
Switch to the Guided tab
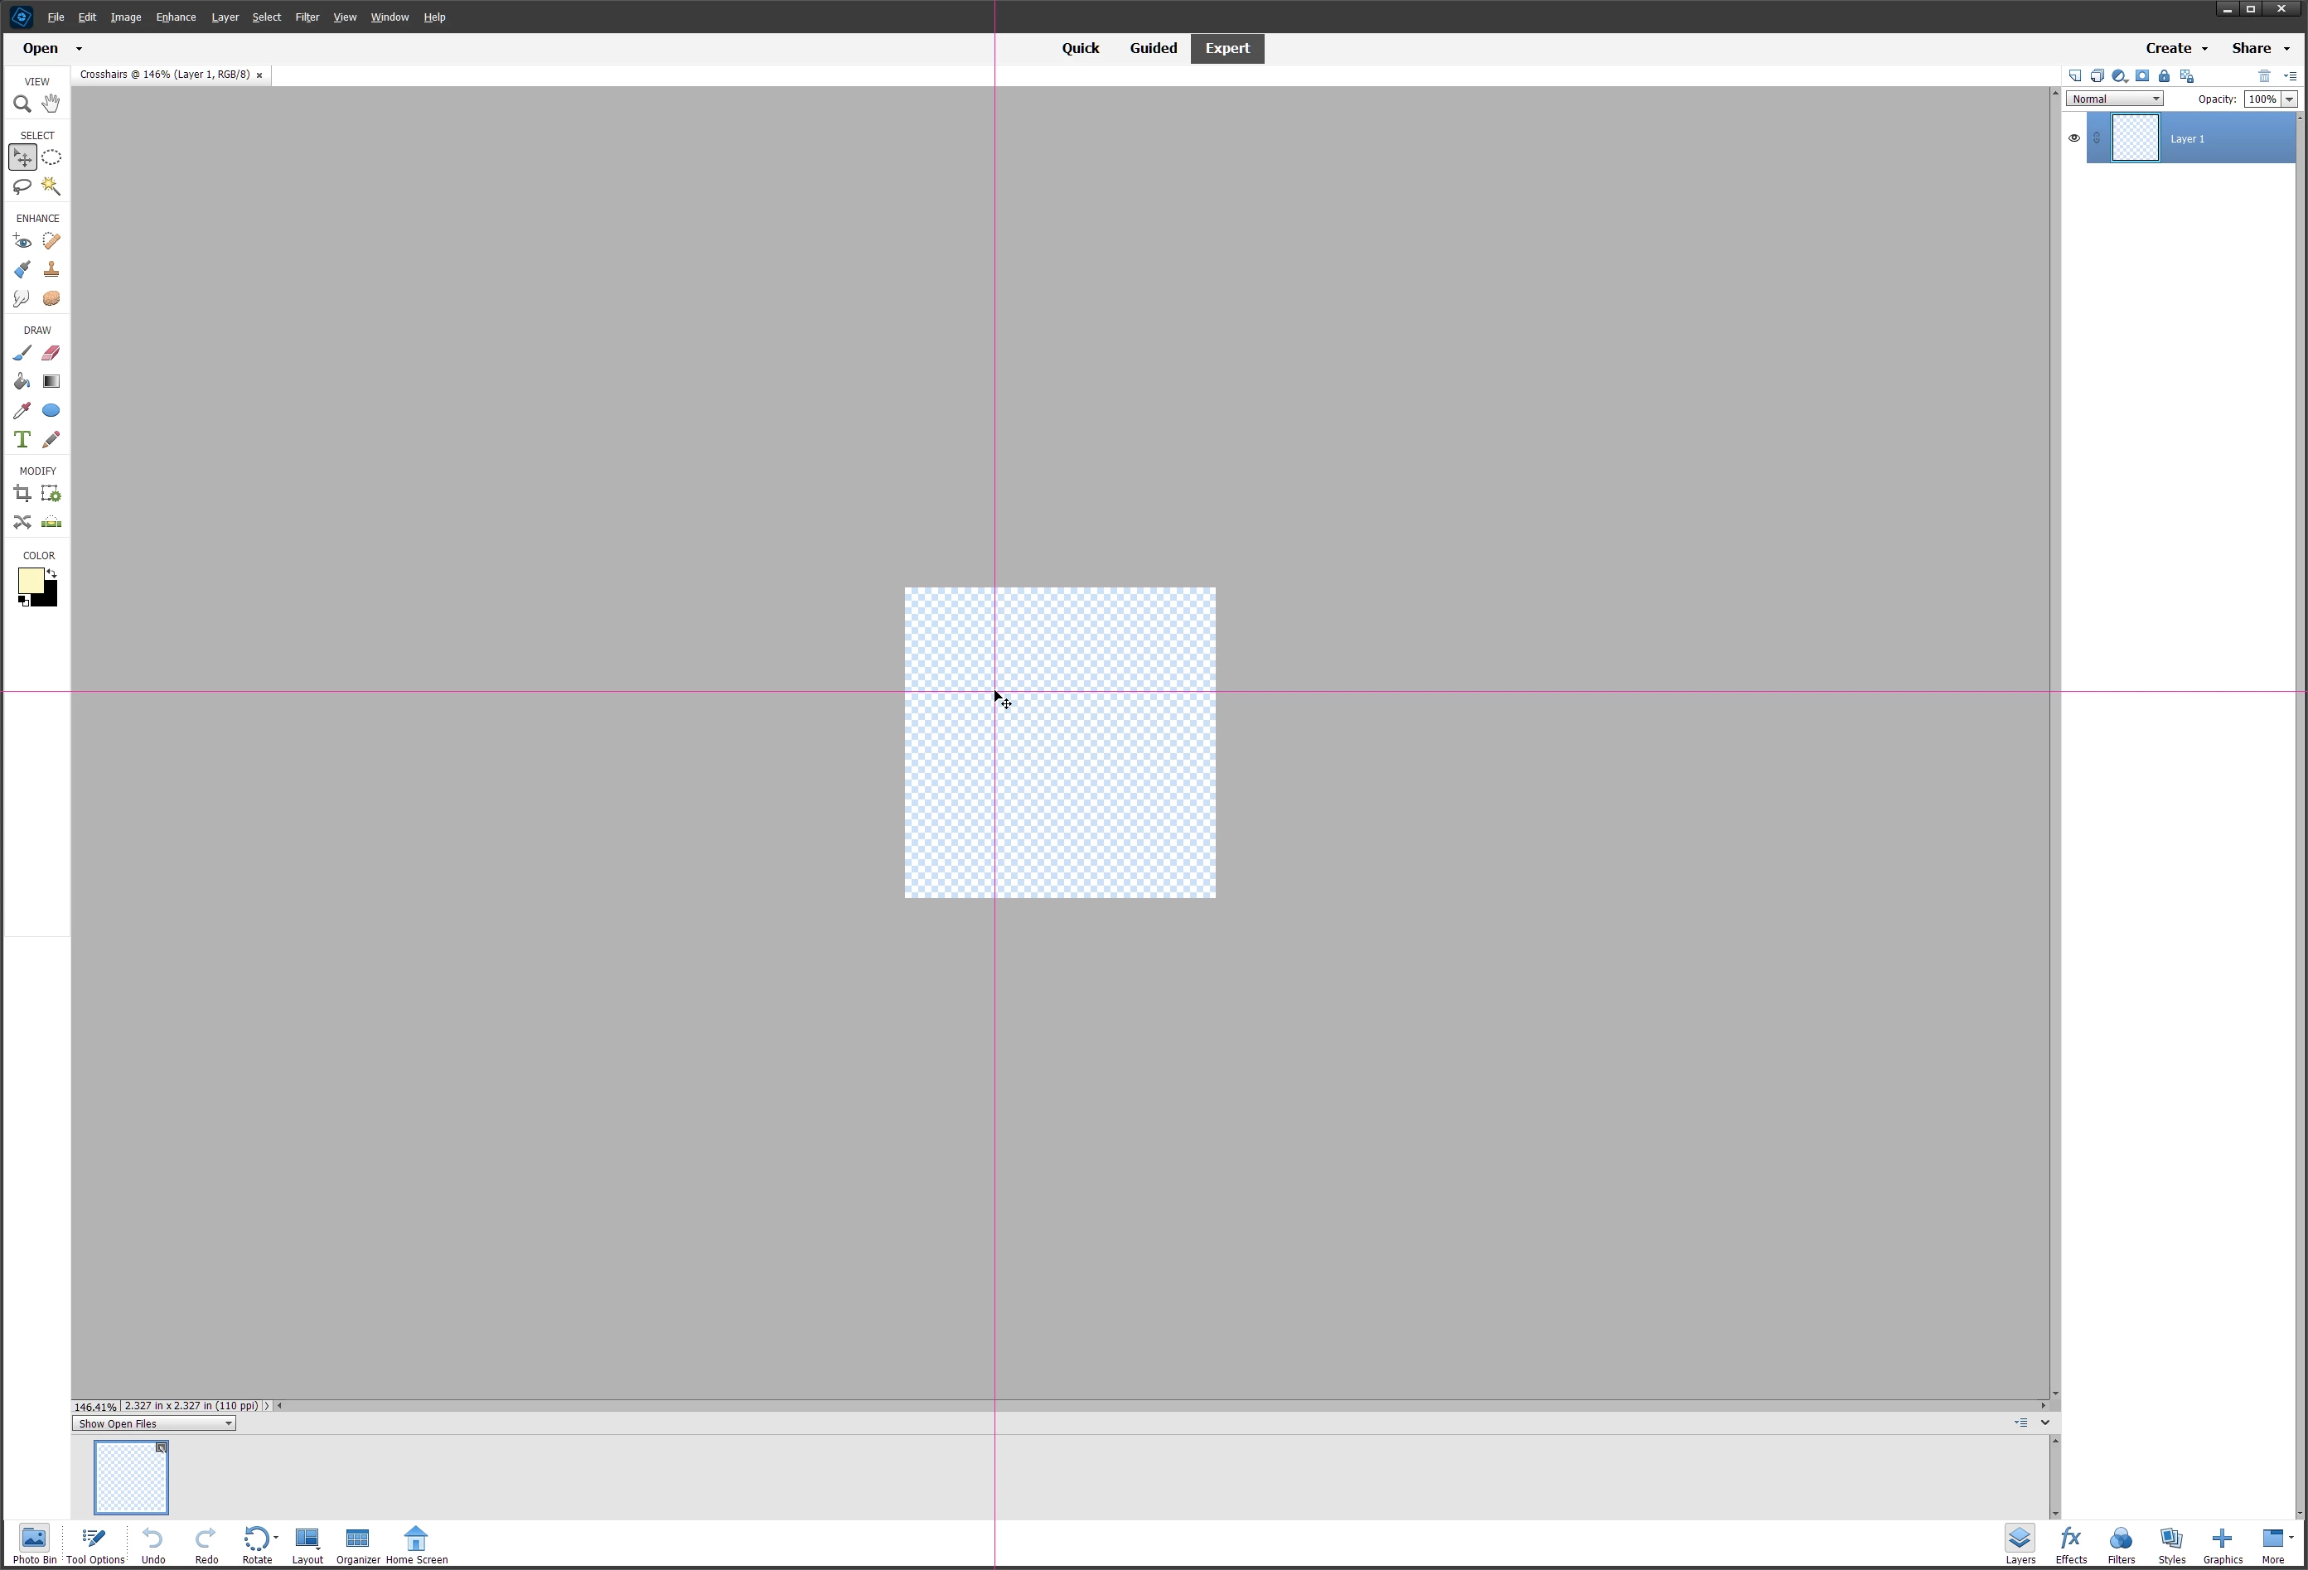1152,48
